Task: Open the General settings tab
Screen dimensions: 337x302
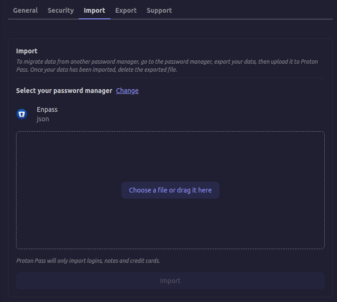Action: (x=25, y=10)
